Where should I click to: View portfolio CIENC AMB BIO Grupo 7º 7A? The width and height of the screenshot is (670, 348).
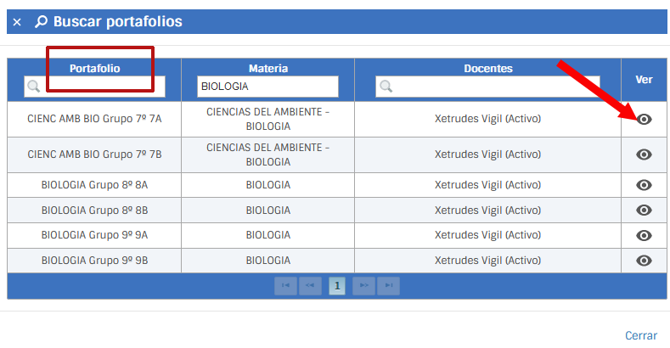point(645,119)
